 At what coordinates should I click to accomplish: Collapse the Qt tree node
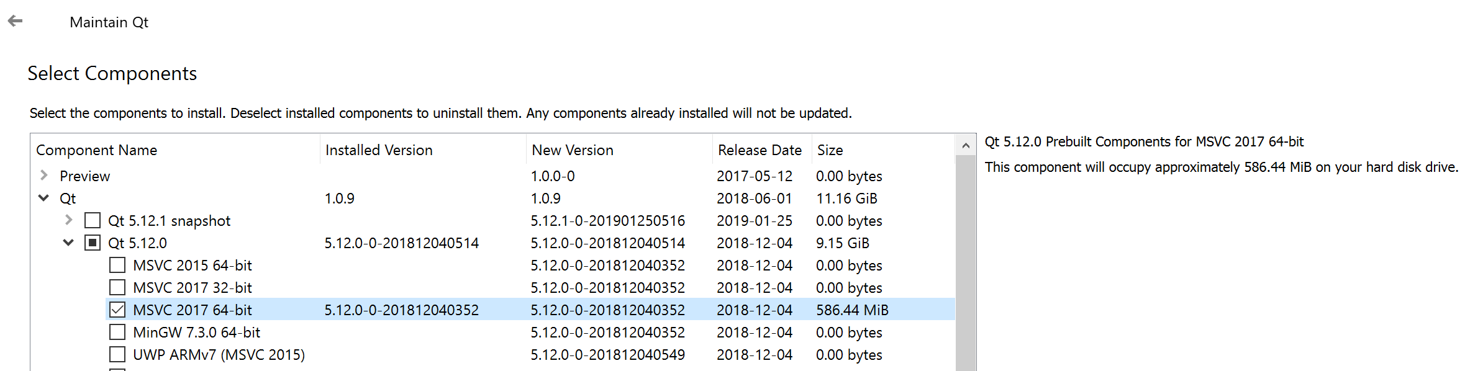(x=43, y=198)
